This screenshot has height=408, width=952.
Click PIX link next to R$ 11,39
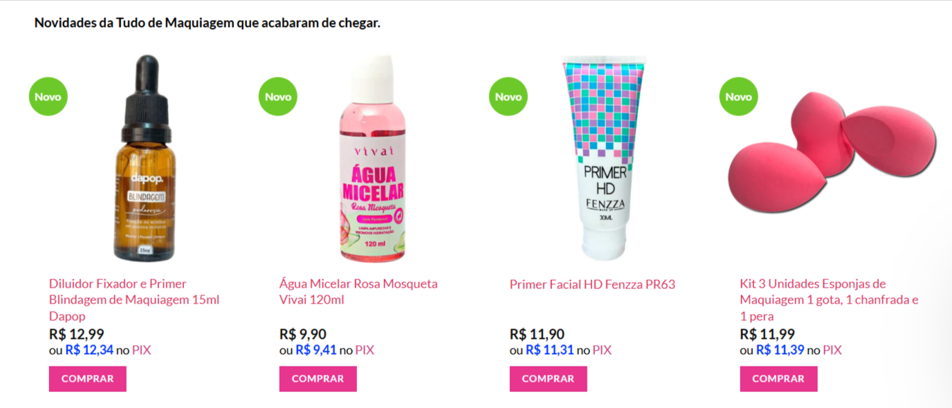pyautogui.click(x=832, y=351)
